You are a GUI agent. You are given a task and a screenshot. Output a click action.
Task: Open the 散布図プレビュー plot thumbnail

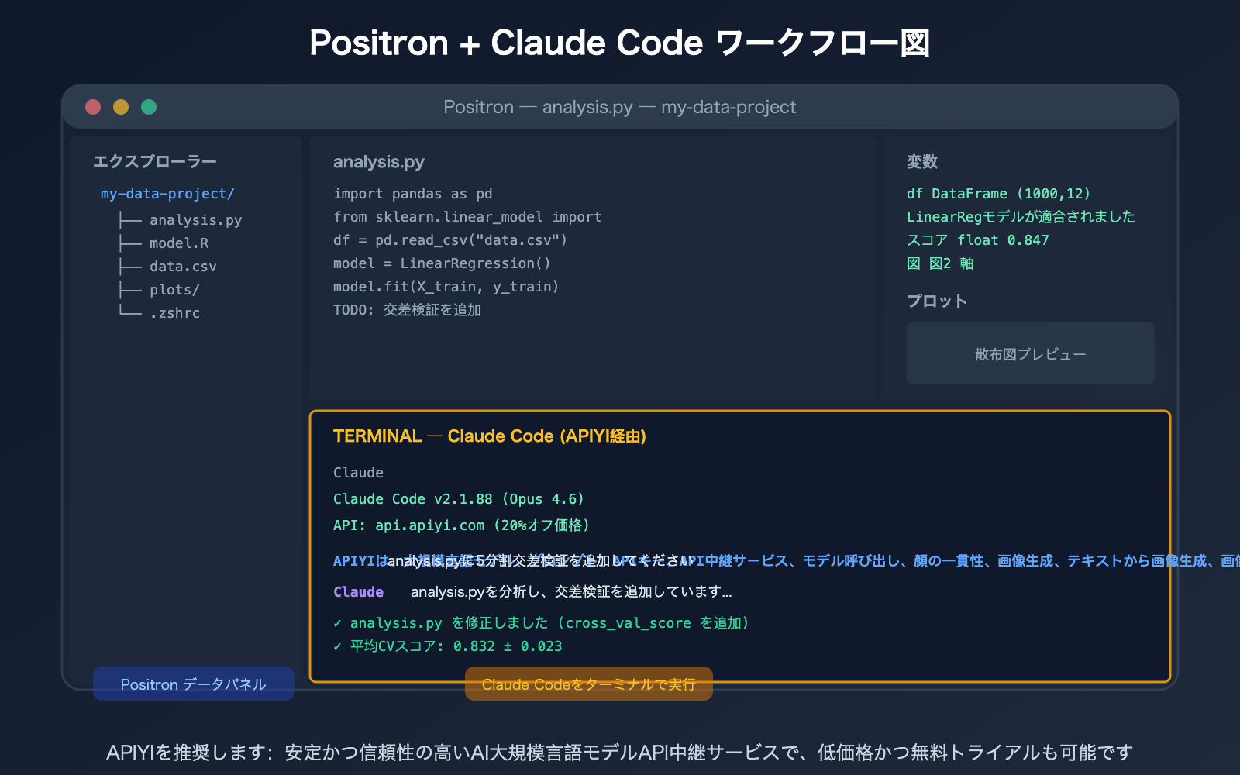coord(1030,353)
